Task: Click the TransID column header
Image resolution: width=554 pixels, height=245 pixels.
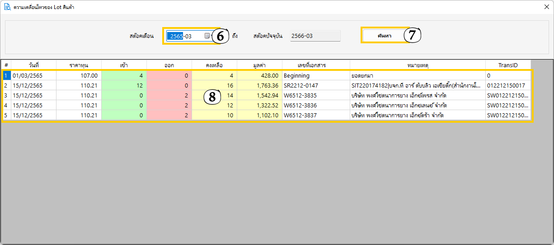Action: [508, 65]
